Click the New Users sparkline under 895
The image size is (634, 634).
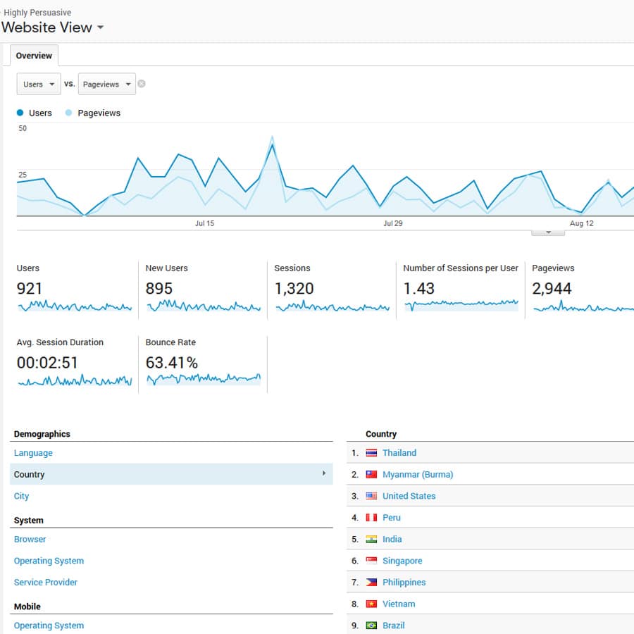[x=204, y=306]
